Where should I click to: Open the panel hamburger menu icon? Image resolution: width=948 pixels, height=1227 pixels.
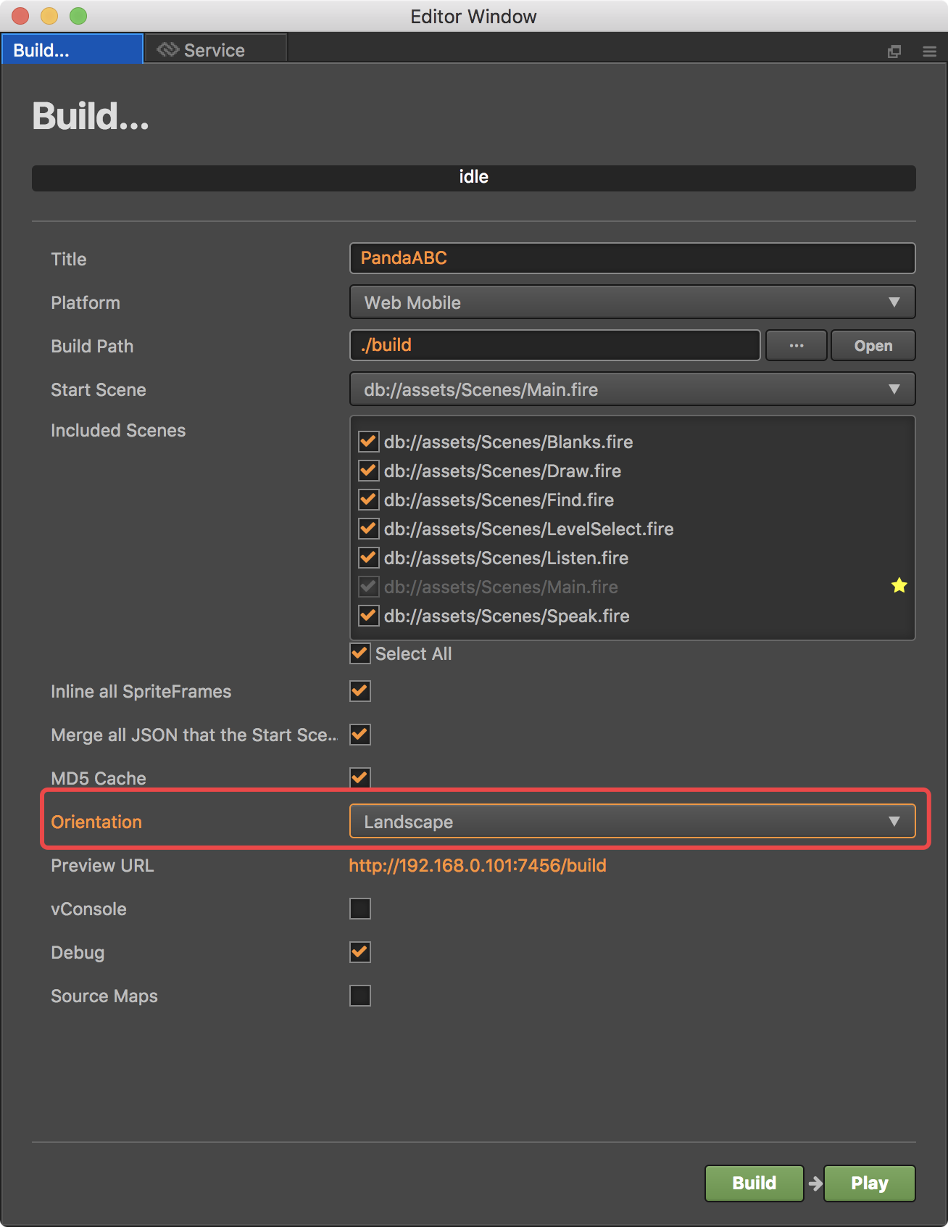pos(929,51)
